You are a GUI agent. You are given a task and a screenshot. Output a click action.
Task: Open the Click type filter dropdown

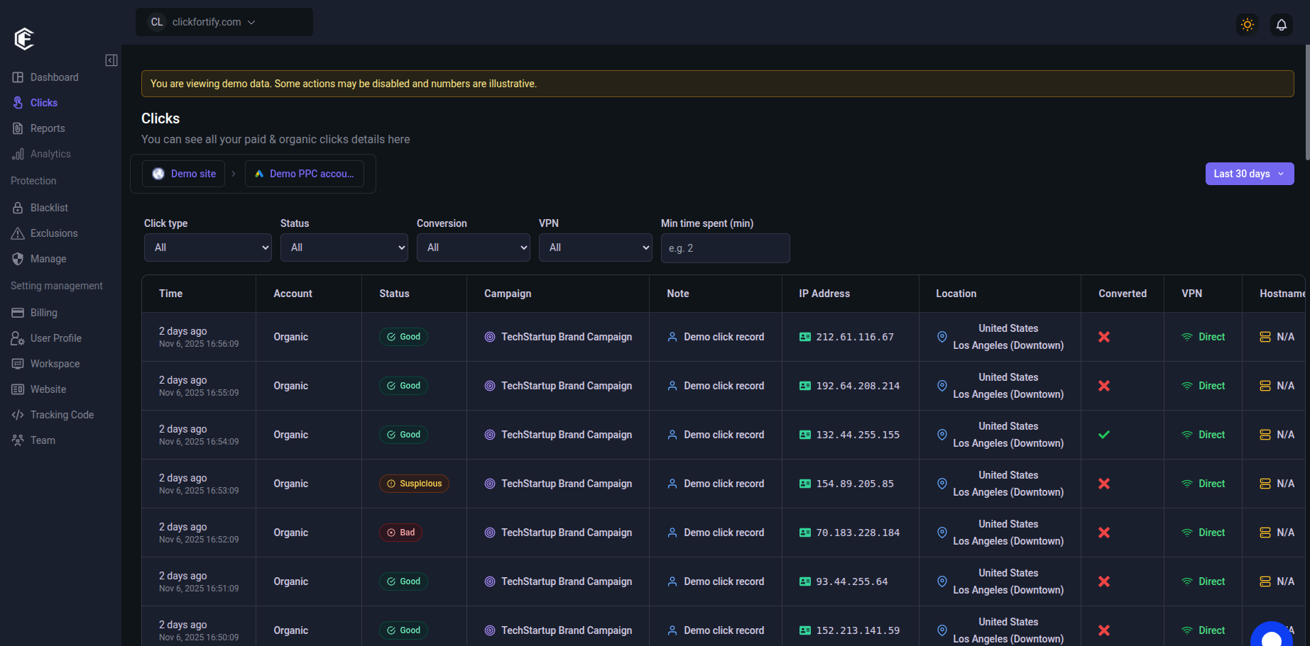[x=207, y=247]
